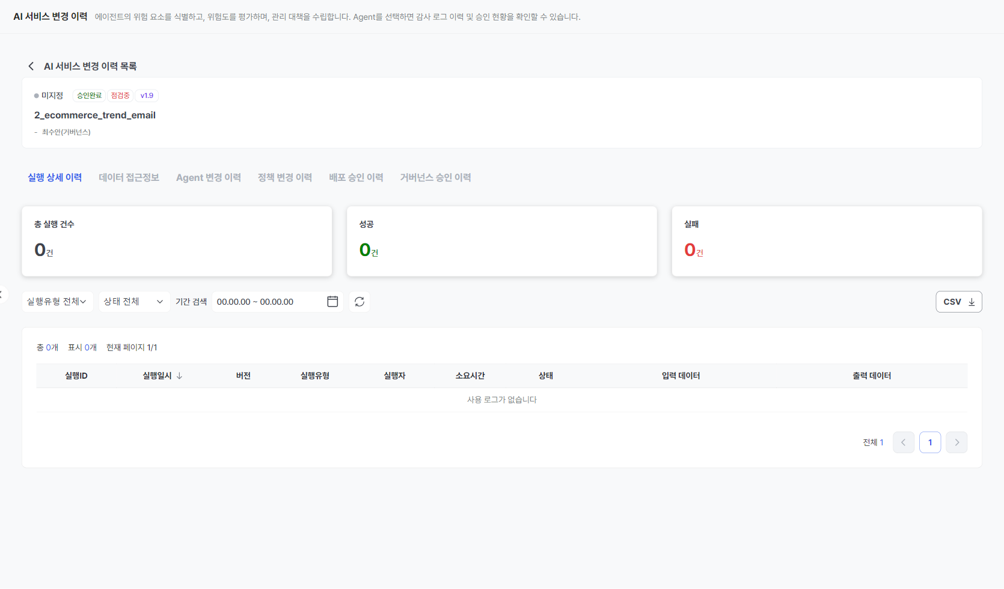Image resolution: width=1004 pixels, height=589 pixels.
Task: Click the 전체 1 pagination label
Action: (873, 442)
